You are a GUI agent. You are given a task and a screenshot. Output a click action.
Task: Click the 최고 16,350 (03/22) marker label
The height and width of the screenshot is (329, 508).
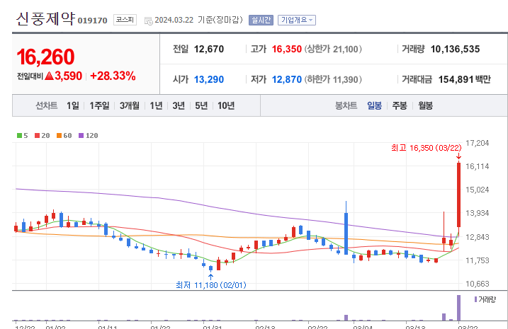426,148
